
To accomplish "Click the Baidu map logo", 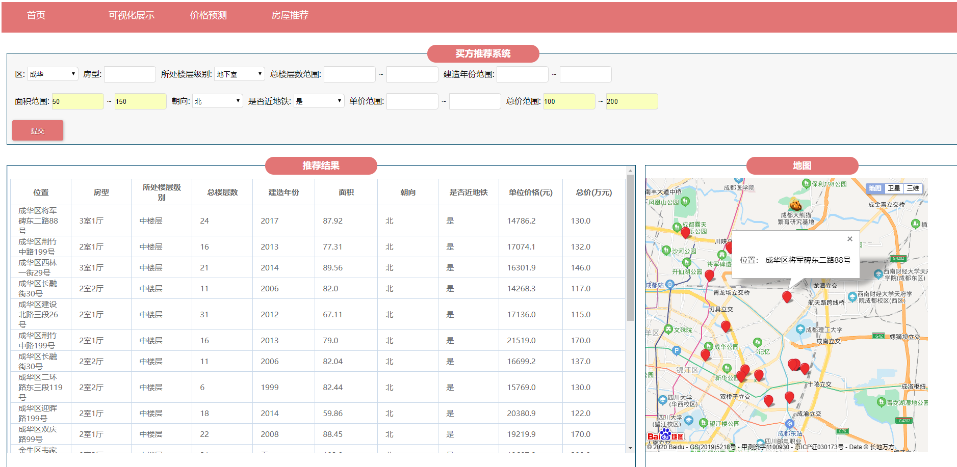I will point(665,436).
